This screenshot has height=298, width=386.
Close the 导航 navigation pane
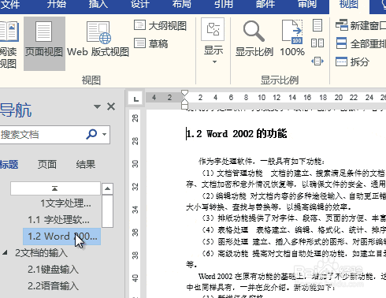click(111, 106)
